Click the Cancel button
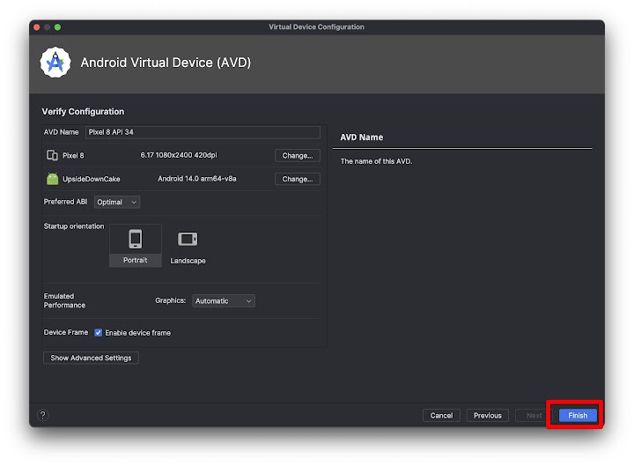Viewport: 634px width, 466px height. tap(441, 415)
